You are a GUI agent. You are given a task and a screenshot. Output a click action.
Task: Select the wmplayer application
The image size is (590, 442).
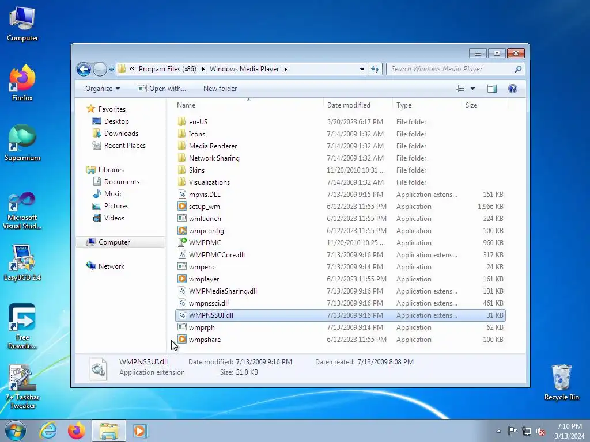tap(340, 279)
